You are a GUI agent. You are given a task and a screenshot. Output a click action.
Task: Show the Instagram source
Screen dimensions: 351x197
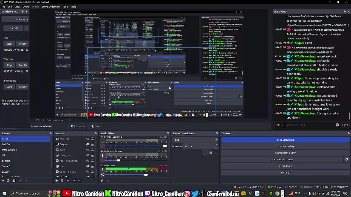coord(88,155)
